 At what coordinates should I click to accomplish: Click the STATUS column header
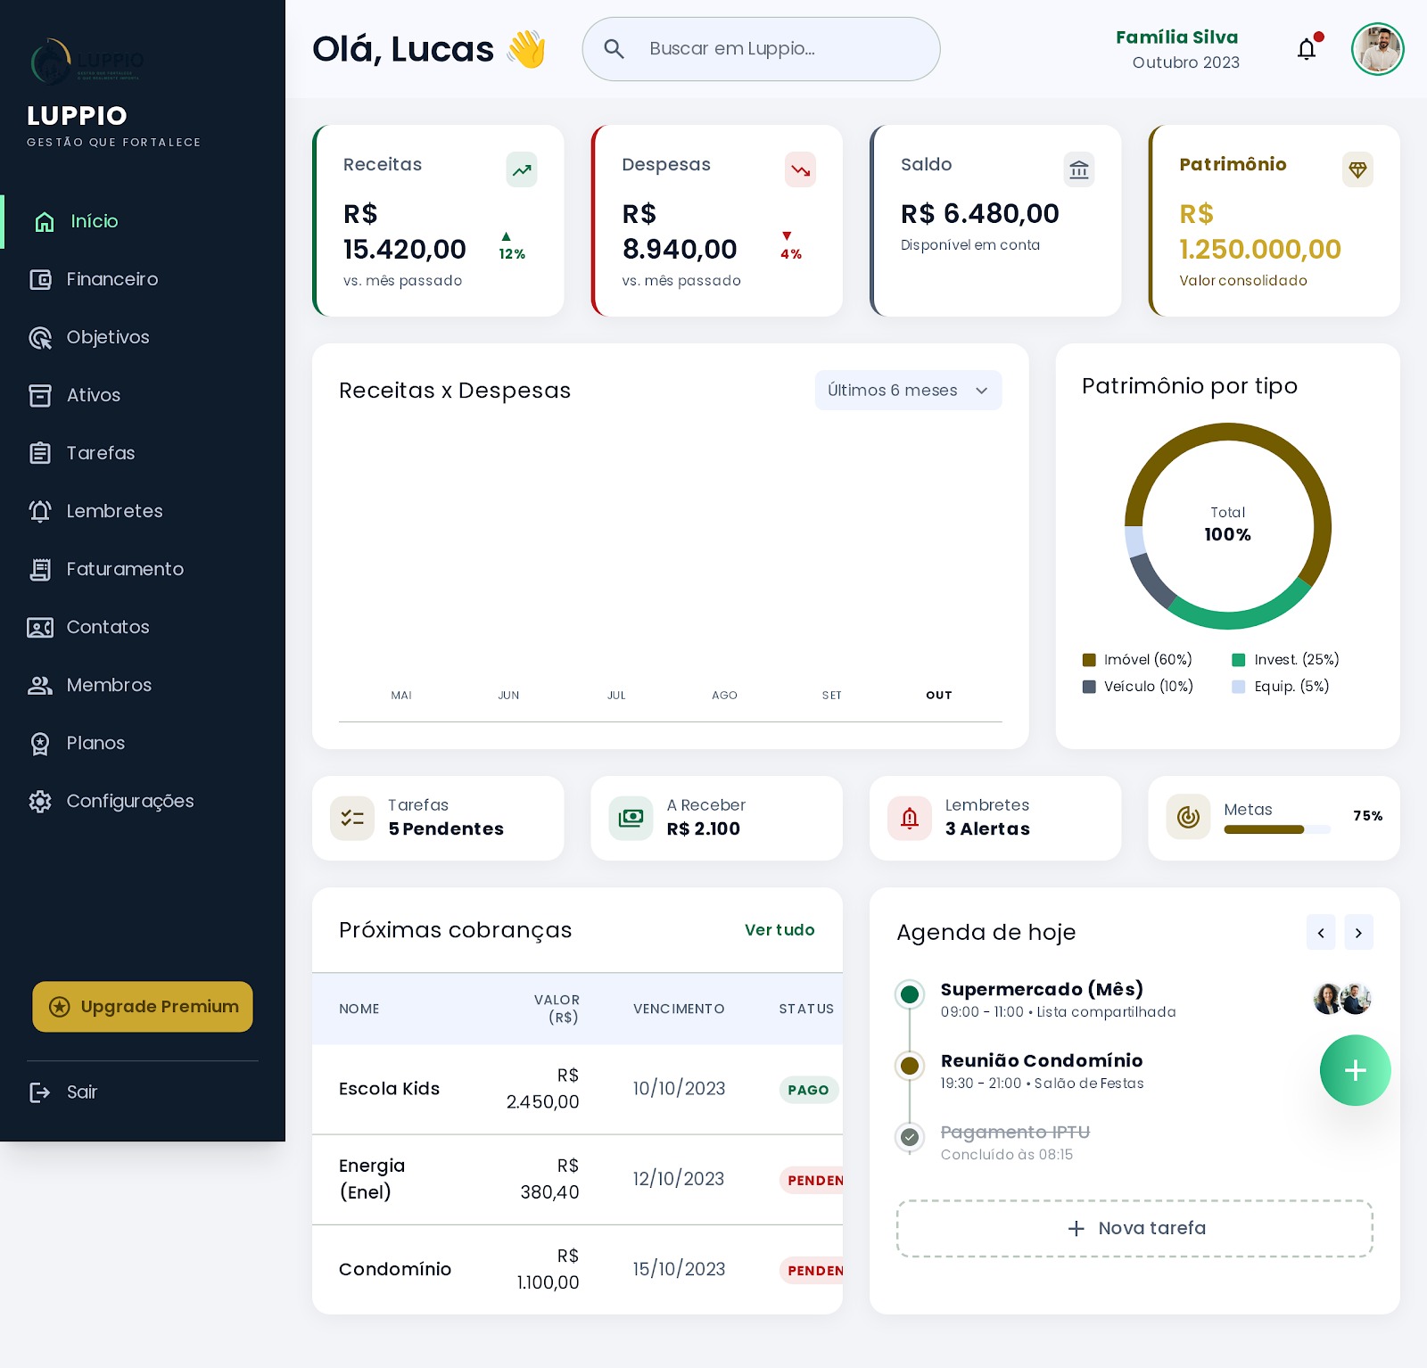tap(806, 1009)
